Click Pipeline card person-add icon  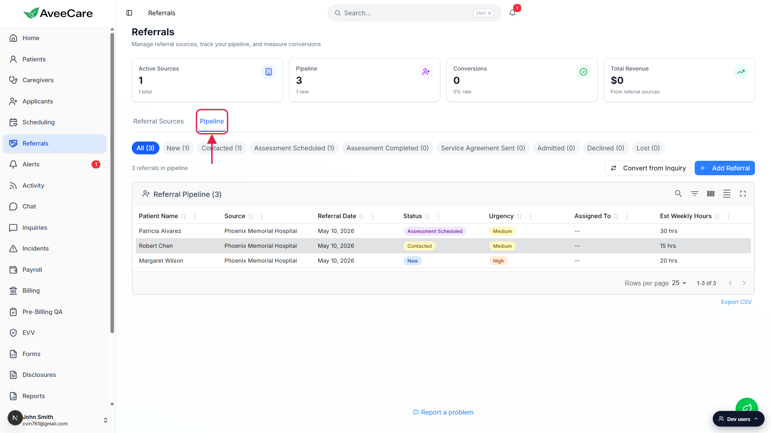click(x=426, y=72)
